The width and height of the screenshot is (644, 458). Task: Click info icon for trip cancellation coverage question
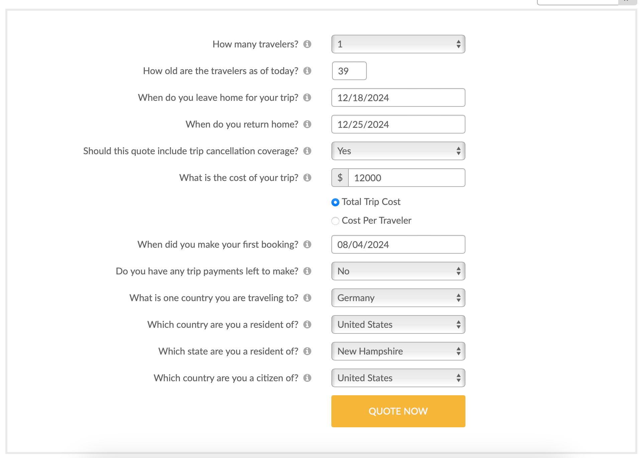(x=307, y=151)
